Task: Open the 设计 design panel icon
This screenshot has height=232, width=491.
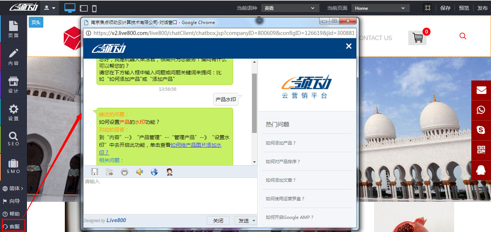Action: (13, 84)
